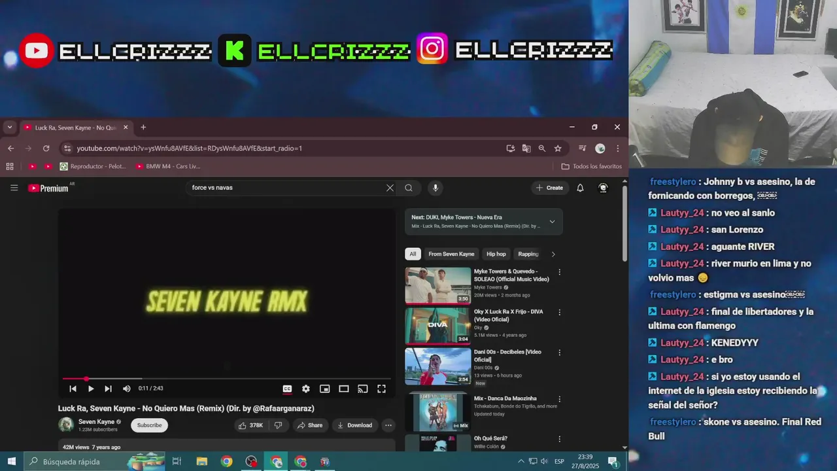Select the From Seven Kayne chip
The width and height of the screenshot is (837, 471).
pyautogui.click(x=451, y=254)
